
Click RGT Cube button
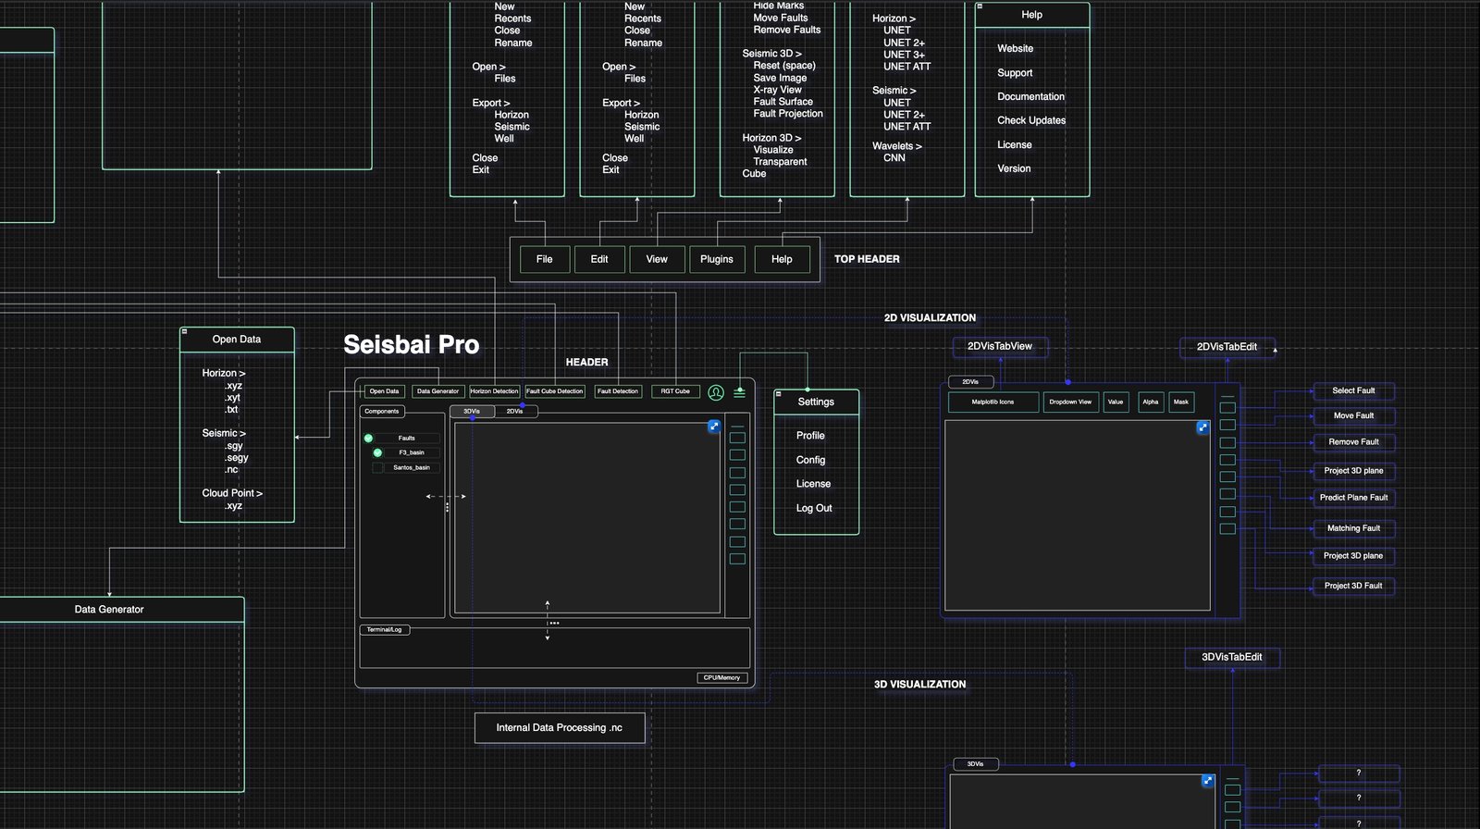click(x=675, y=391)
